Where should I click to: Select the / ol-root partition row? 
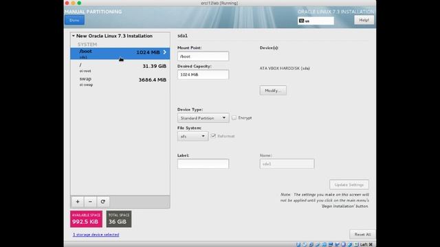click(120, 67)
